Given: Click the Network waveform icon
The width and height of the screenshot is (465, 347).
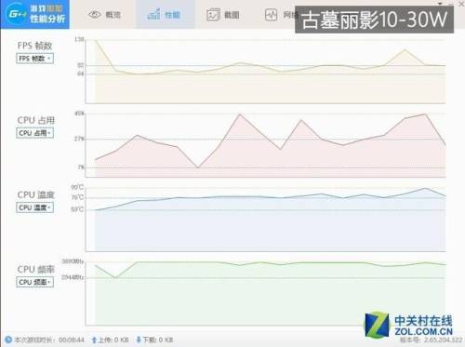Looking at the screenshot, I should coord(271,15).
